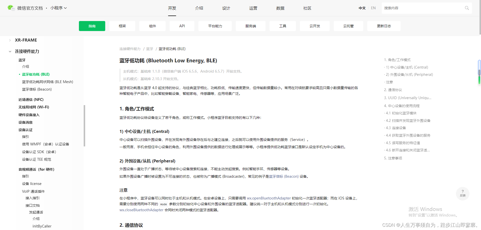Screen dimensions: 481x230
Task: Open the 组件 sub-navigation button
Action: (152, 26)
